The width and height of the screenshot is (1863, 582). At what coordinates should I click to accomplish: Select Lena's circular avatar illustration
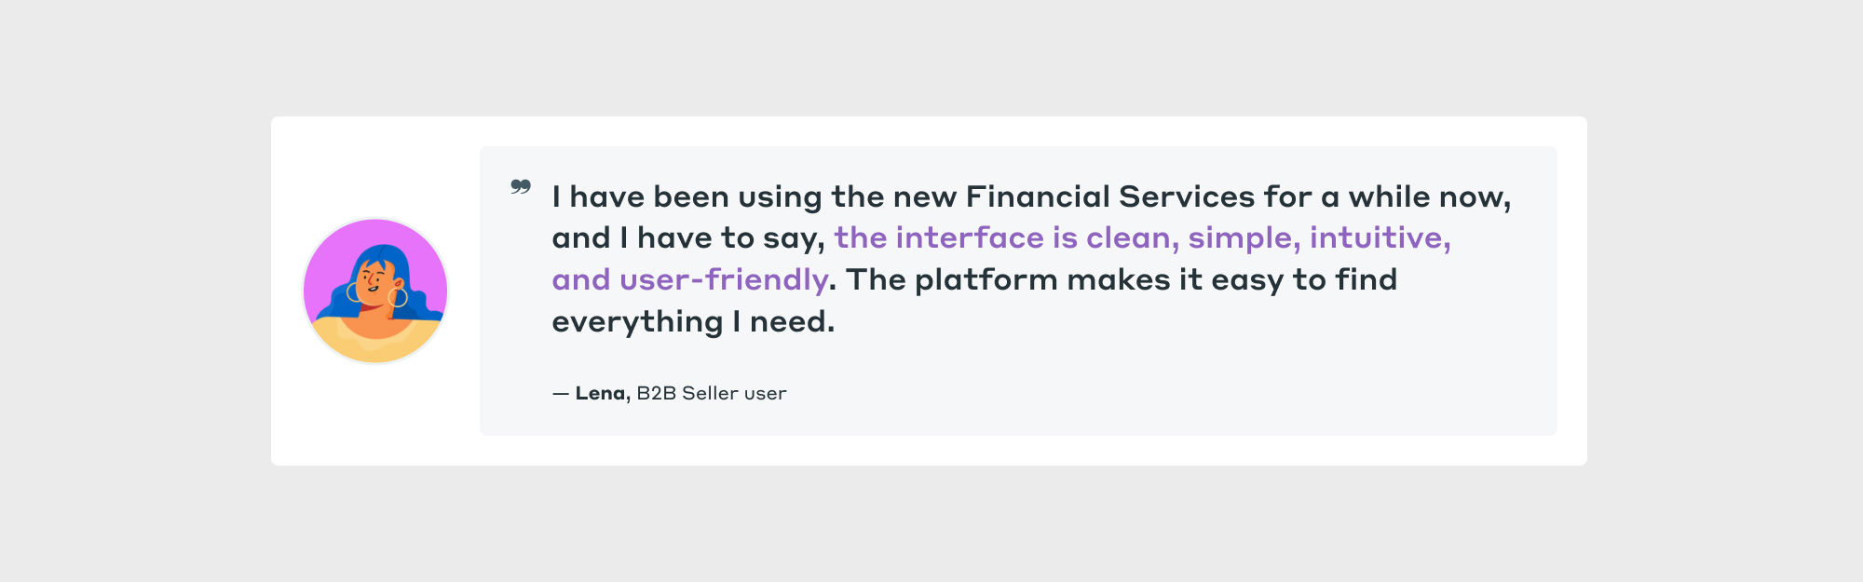click(x=375, y=291)
